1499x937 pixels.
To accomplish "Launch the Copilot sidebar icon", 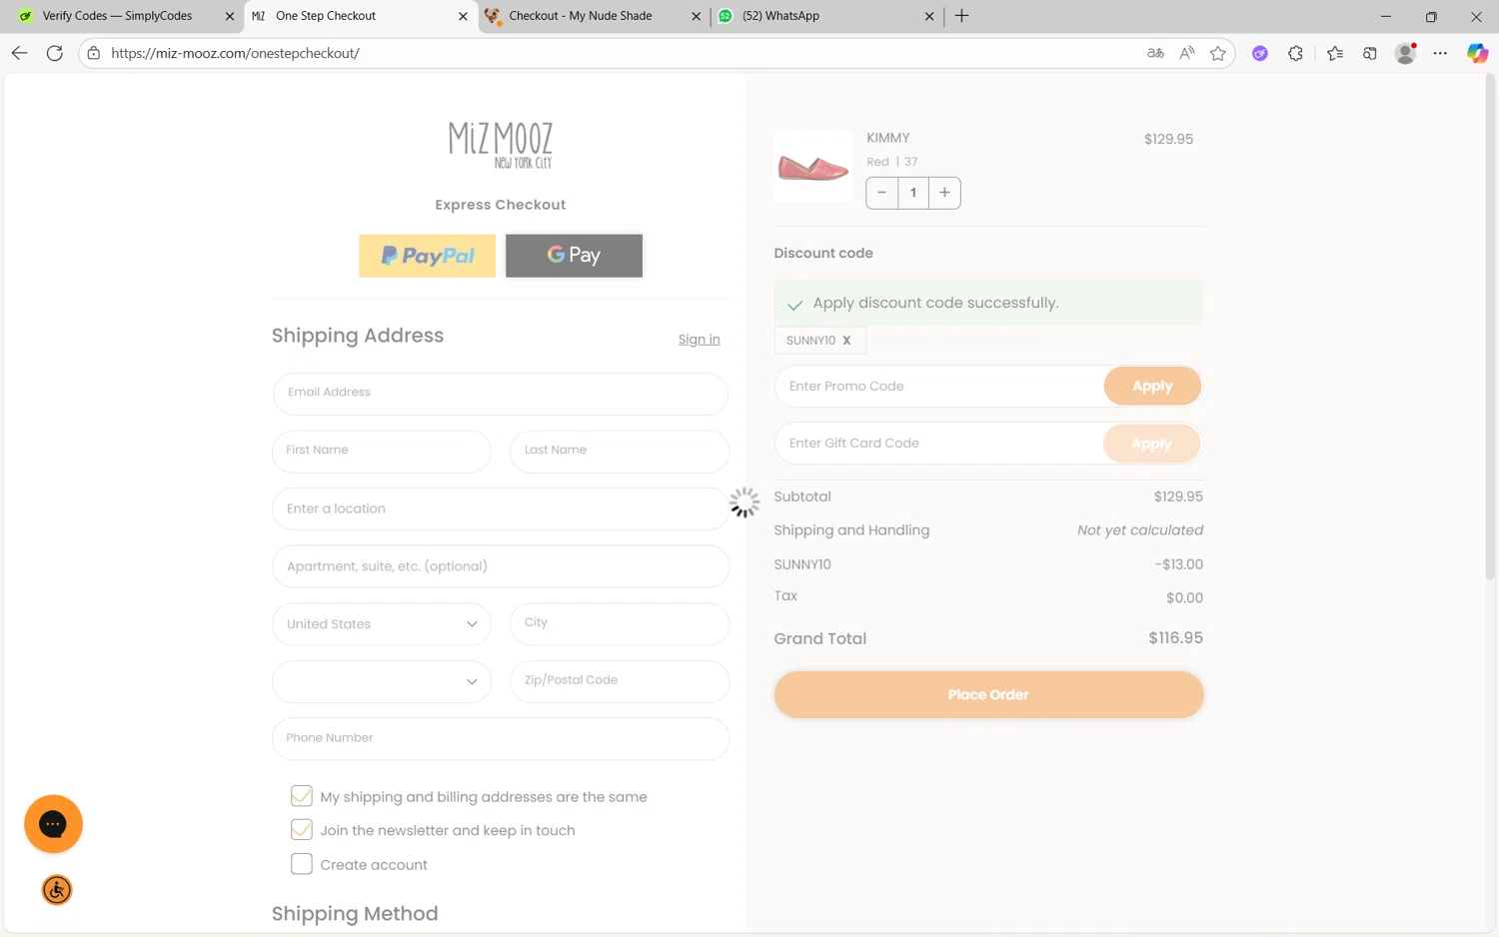I will point(1477,53).
